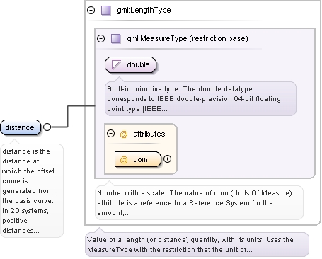Click the @ icon inside uom node

(124, 160)
